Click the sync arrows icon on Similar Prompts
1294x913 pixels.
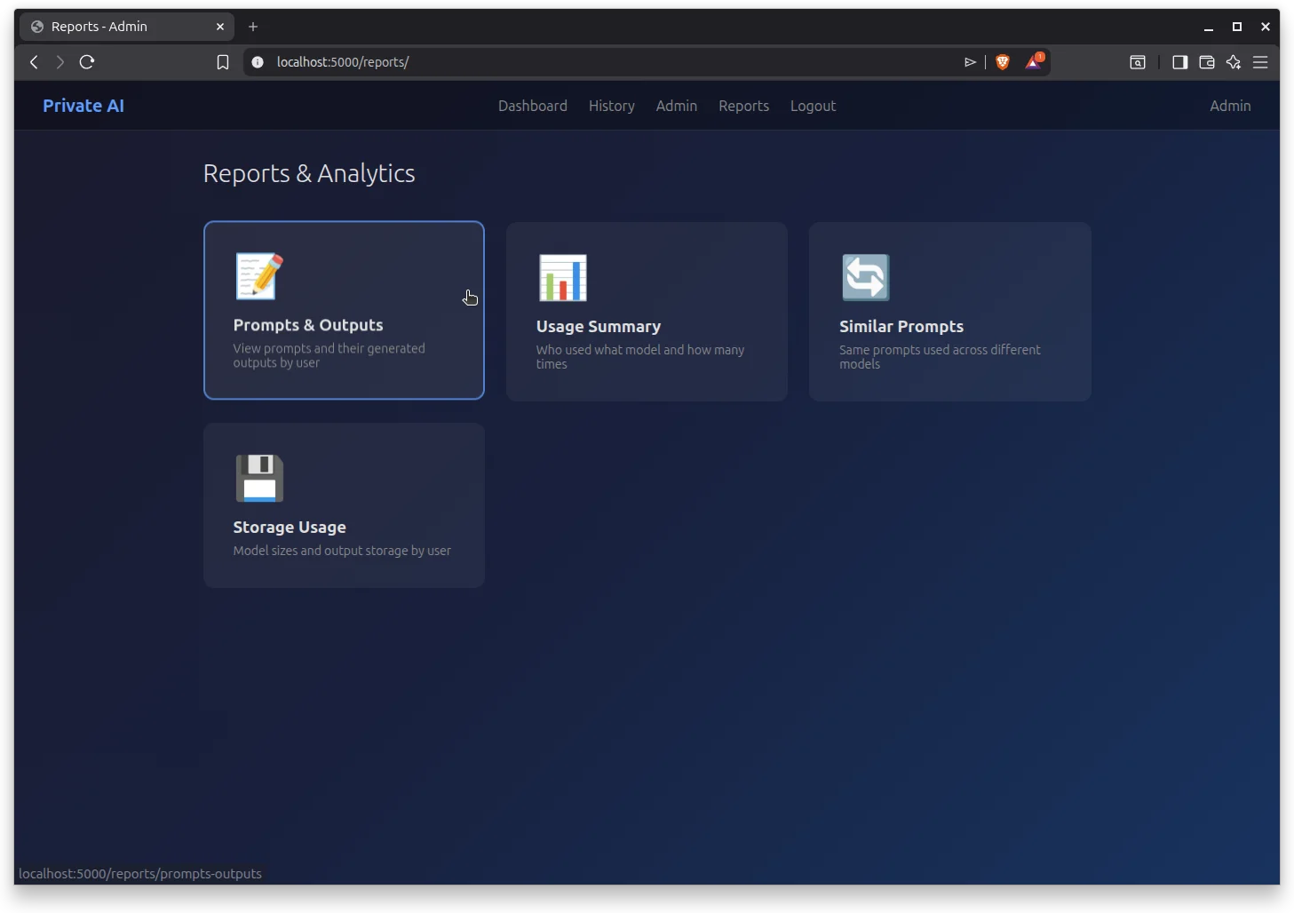point(865,277)
